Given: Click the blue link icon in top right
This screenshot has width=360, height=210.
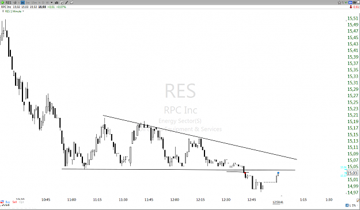Looking at the screenshot, I should pyautogui.click(x=350, y=2).
